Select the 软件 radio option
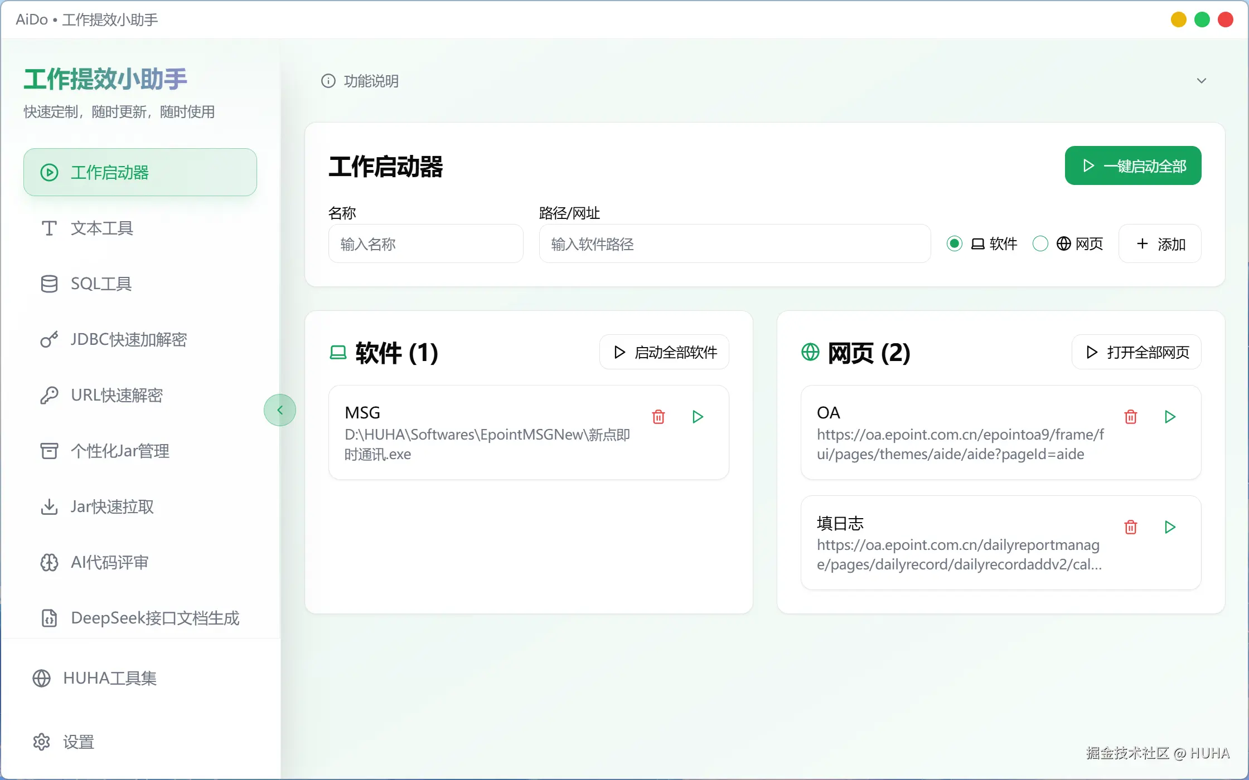The width and height of the screenshot is (1249, 780). [955, 243]
